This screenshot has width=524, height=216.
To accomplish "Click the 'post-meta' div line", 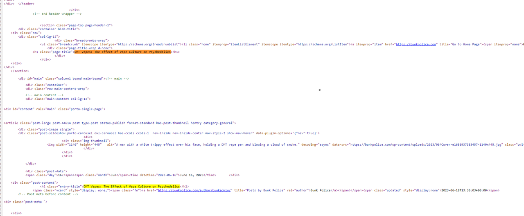I will point(25,202).
